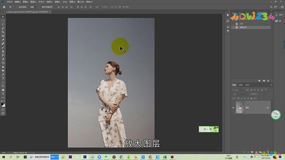Expand the panel dock collapse arrows

tap(229, 11)
